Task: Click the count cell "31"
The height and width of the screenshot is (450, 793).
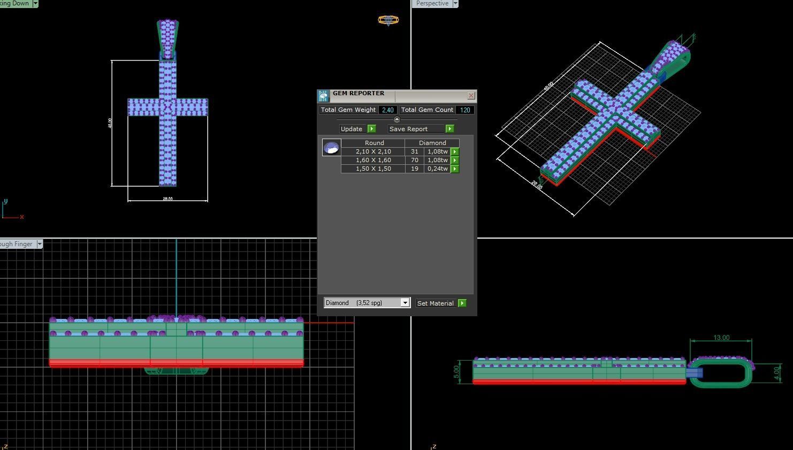Action: [x=414, y=151]
